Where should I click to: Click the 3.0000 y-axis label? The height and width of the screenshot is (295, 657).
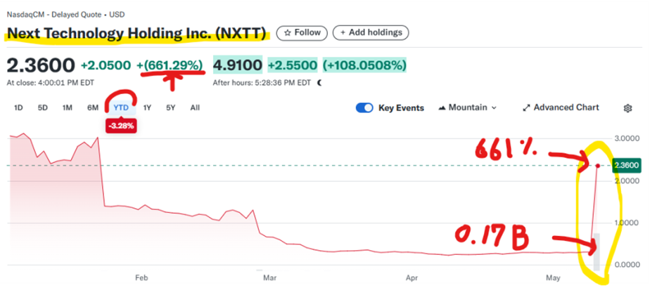pyautogui.click(x=627, y=138)
